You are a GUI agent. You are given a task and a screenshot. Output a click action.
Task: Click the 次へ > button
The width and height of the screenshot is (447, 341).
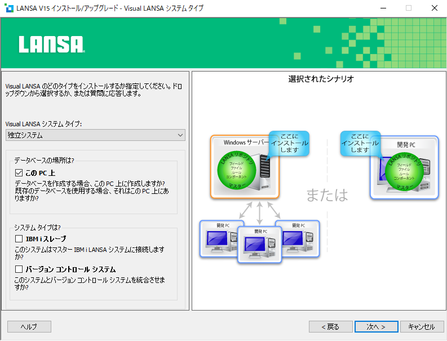click(x=377, y=326)
